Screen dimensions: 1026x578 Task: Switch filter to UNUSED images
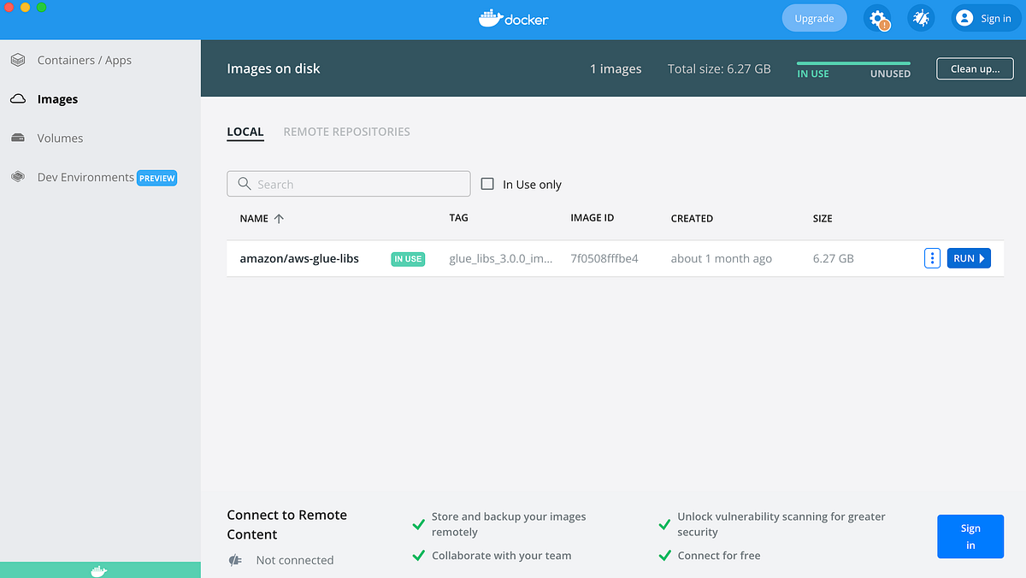point(889,74)
